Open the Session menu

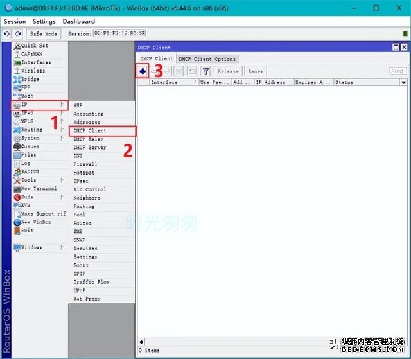[x=15, y=21]
